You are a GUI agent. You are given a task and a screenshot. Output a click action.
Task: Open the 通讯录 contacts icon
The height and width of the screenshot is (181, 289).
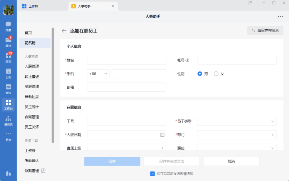click(8, 121)
